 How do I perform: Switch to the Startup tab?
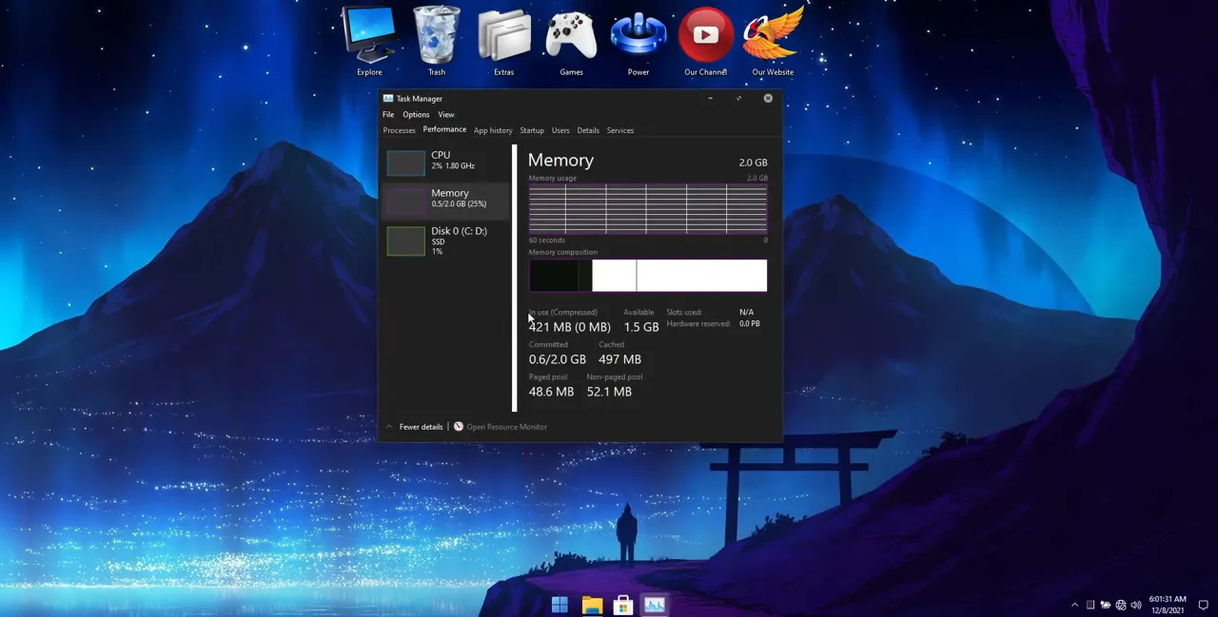pos(532,130)
